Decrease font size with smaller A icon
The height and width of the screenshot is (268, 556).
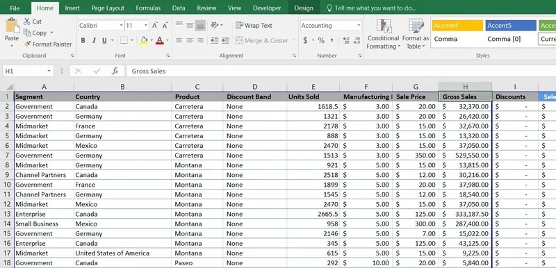(x=165, y=26)
